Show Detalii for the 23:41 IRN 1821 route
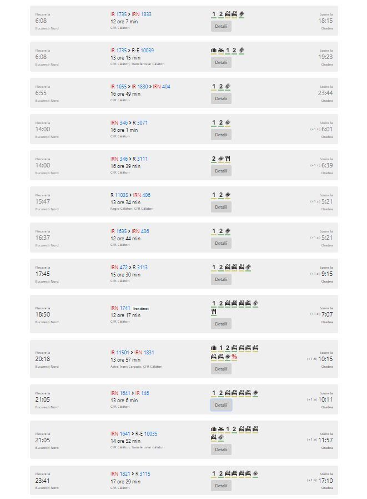The height and width of the screenshot is (499, 367). (221, 486)
